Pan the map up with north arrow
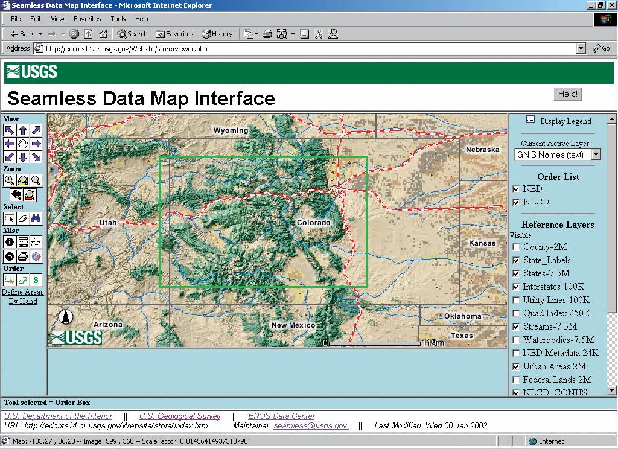Viewport: 618px width, 449px height. click(23, 130)
